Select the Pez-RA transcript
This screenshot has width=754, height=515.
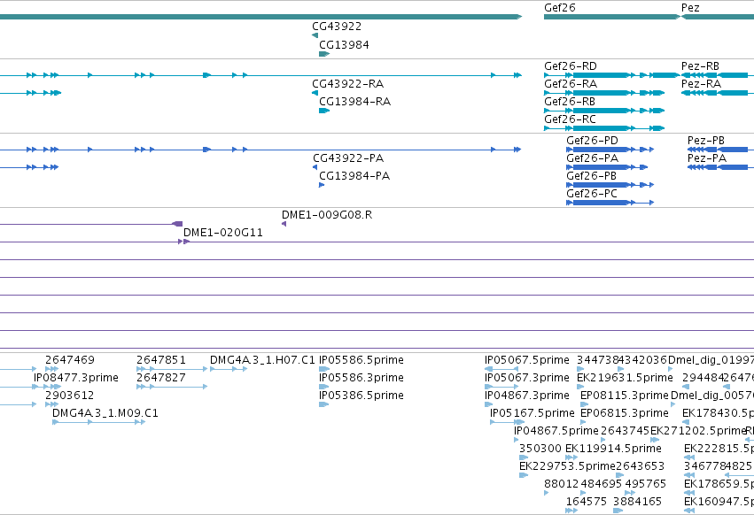718,93
